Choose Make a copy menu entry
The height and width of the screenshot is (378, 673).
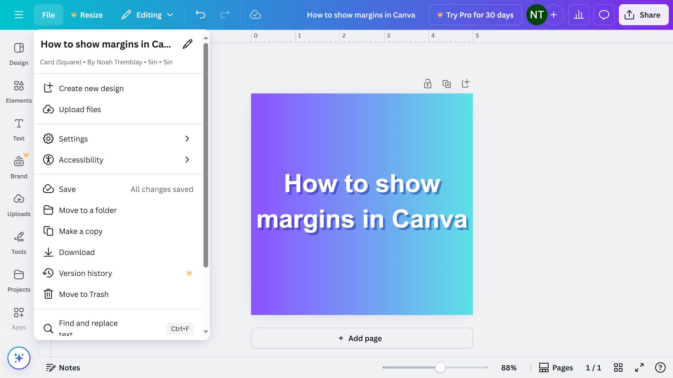click(x=81, y=231)
